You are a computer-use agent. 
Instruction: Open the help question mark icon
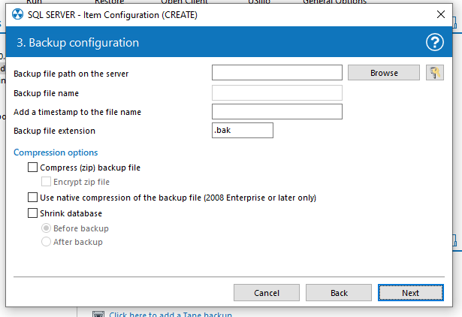434,43
